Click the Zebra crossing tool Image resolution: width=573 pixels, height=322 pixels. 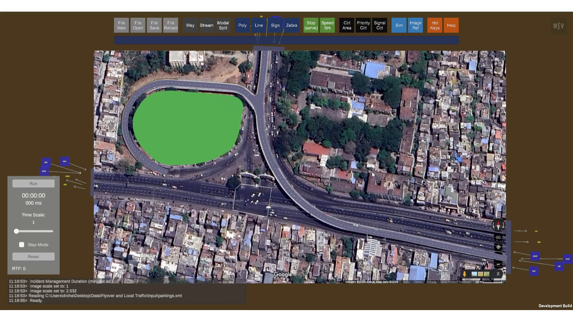(291, 25)
